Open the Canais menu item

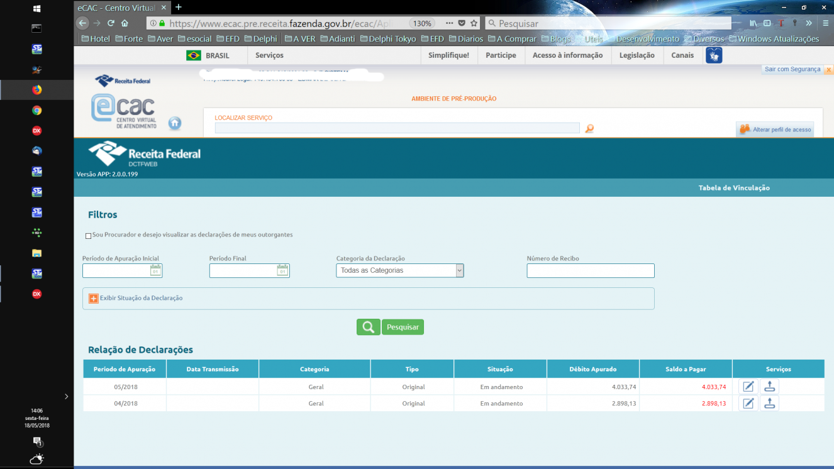(x=682, y=55)
